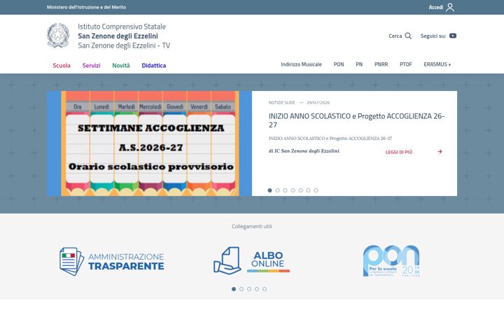Select fifth news slide dot
Image resolution: width=504 pixels, height=315 pixels.
[300, 190]
